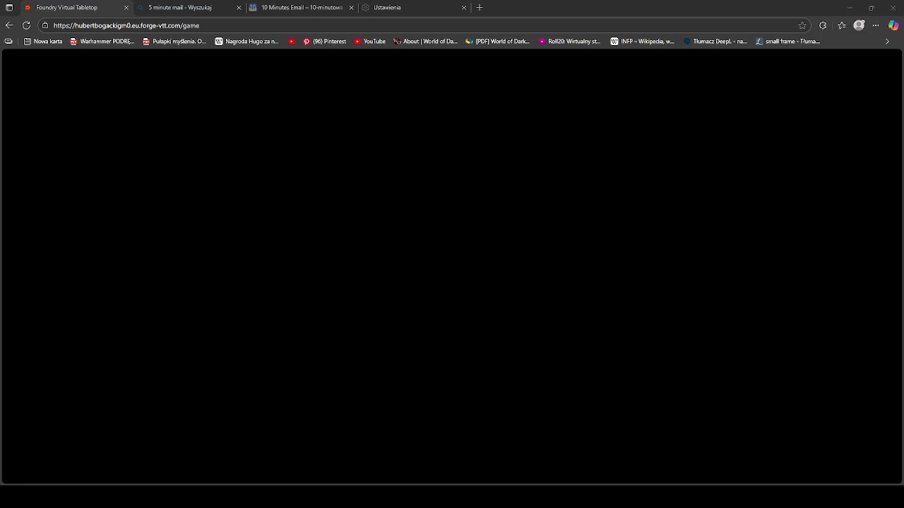The image size is (904, 508).
Task: Click the address bar URL field
Action: point(424,25)
